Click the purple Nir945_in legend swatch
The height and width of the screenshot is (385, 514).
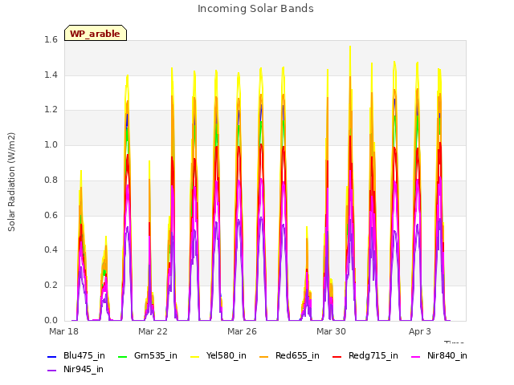pyautogui.click(x=51, y=371)
